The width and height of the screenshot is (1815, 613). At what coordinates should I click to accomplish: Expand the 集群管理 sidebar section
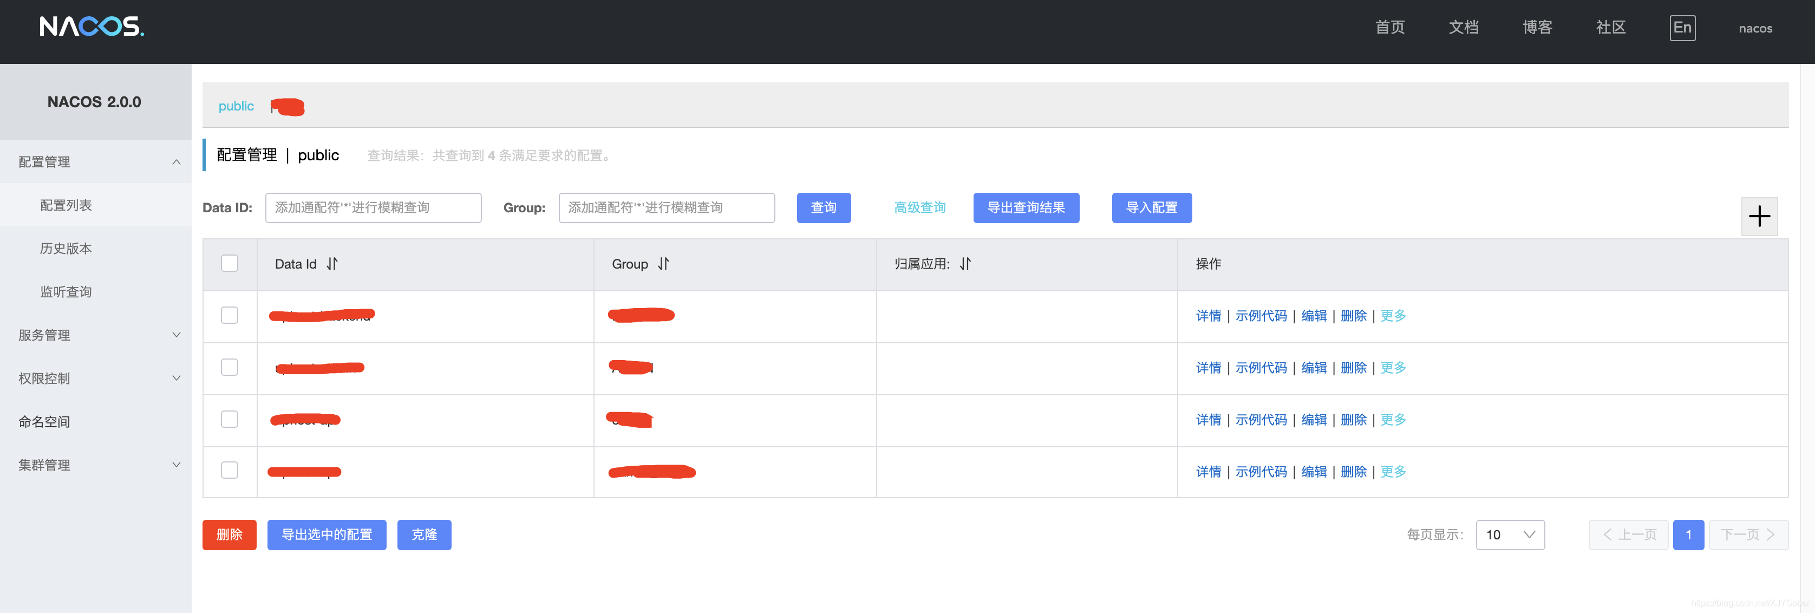(x=96, y=465)
